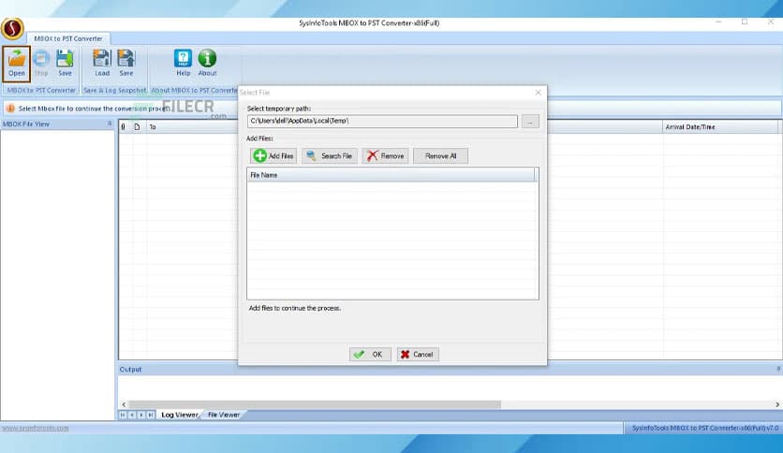
Task: Click the Load snapshot icon
Action: [102, 64]
